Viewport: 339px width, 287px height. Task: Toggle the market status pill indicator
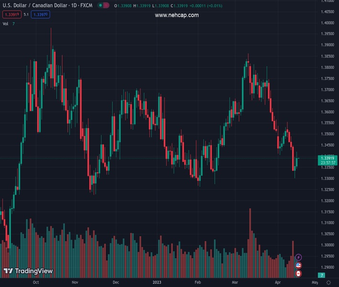[103, 5]
